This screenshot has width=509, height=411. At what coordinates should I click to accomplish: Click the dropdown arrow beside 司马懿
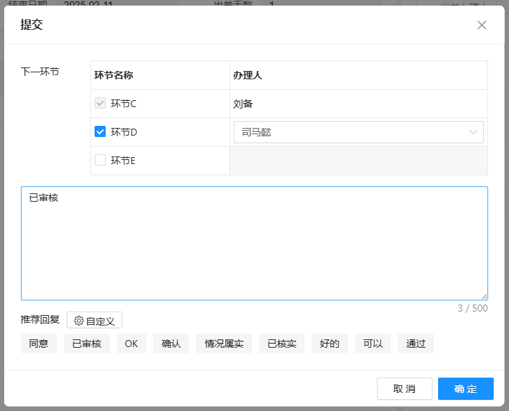474,132
